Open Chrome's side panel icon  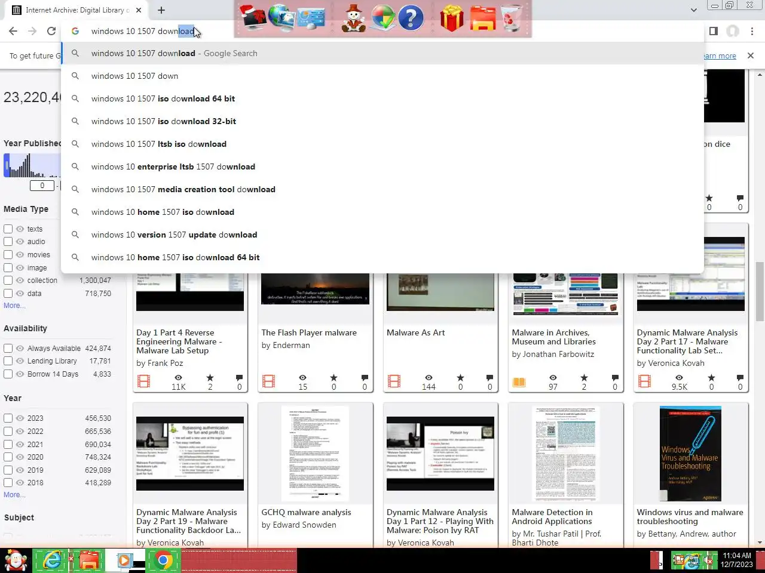(x=713, y=31)
